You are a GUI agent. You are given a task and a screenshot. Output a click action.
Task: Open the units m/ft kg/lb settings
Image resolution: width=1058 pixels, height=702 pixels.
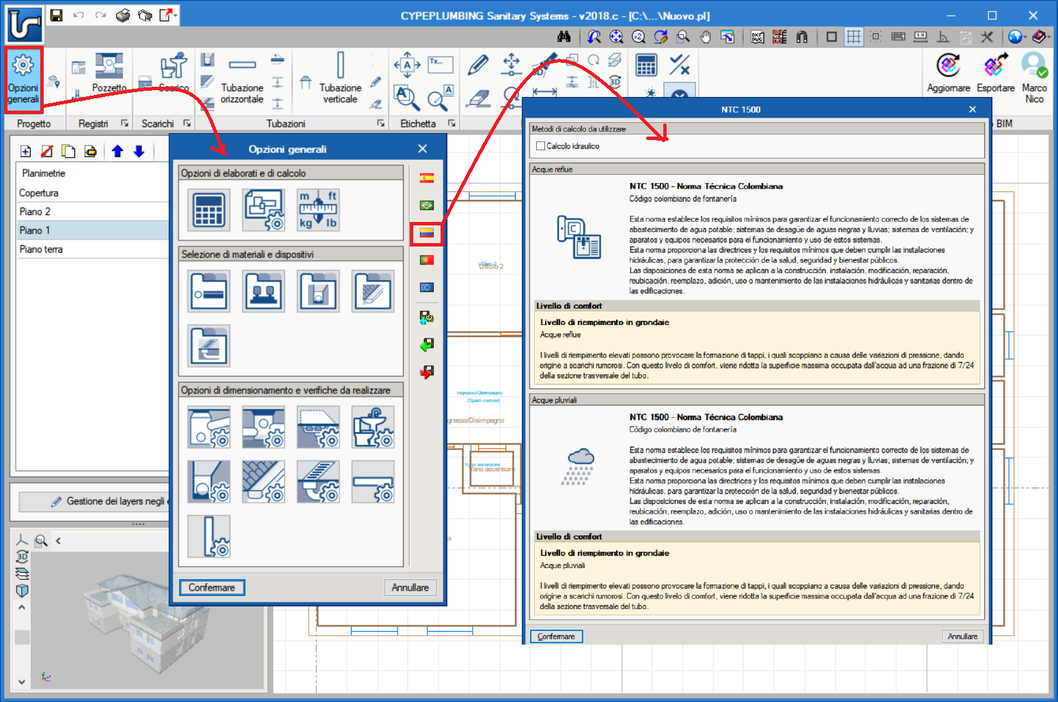click(318, 210)
